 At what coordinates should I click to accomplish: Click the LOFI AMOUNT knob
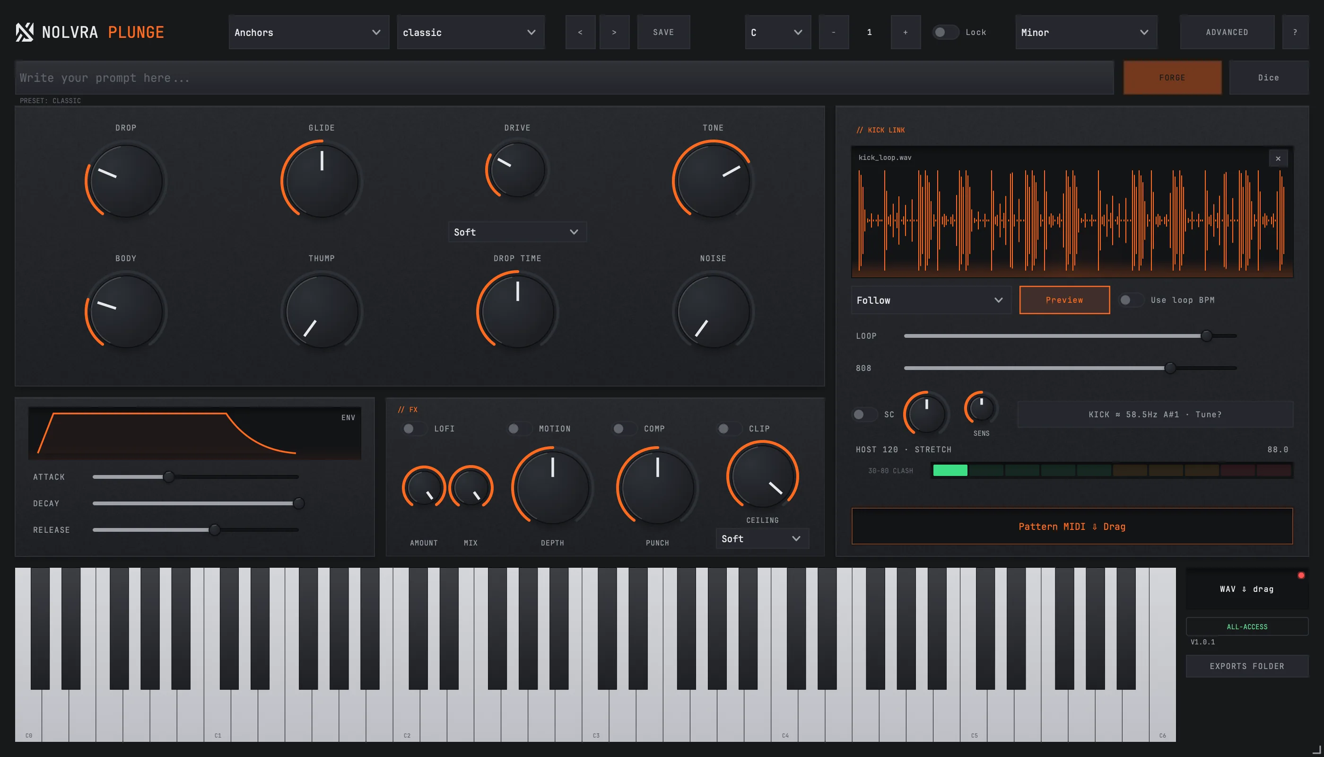[424, 488]
